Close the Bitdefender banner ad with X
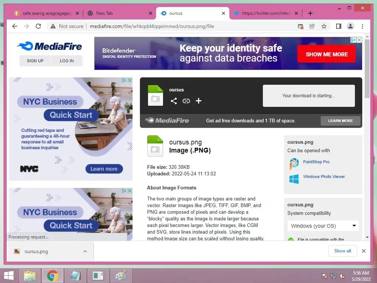The width and height of the screenshot is (377, 283). [359, 40]
